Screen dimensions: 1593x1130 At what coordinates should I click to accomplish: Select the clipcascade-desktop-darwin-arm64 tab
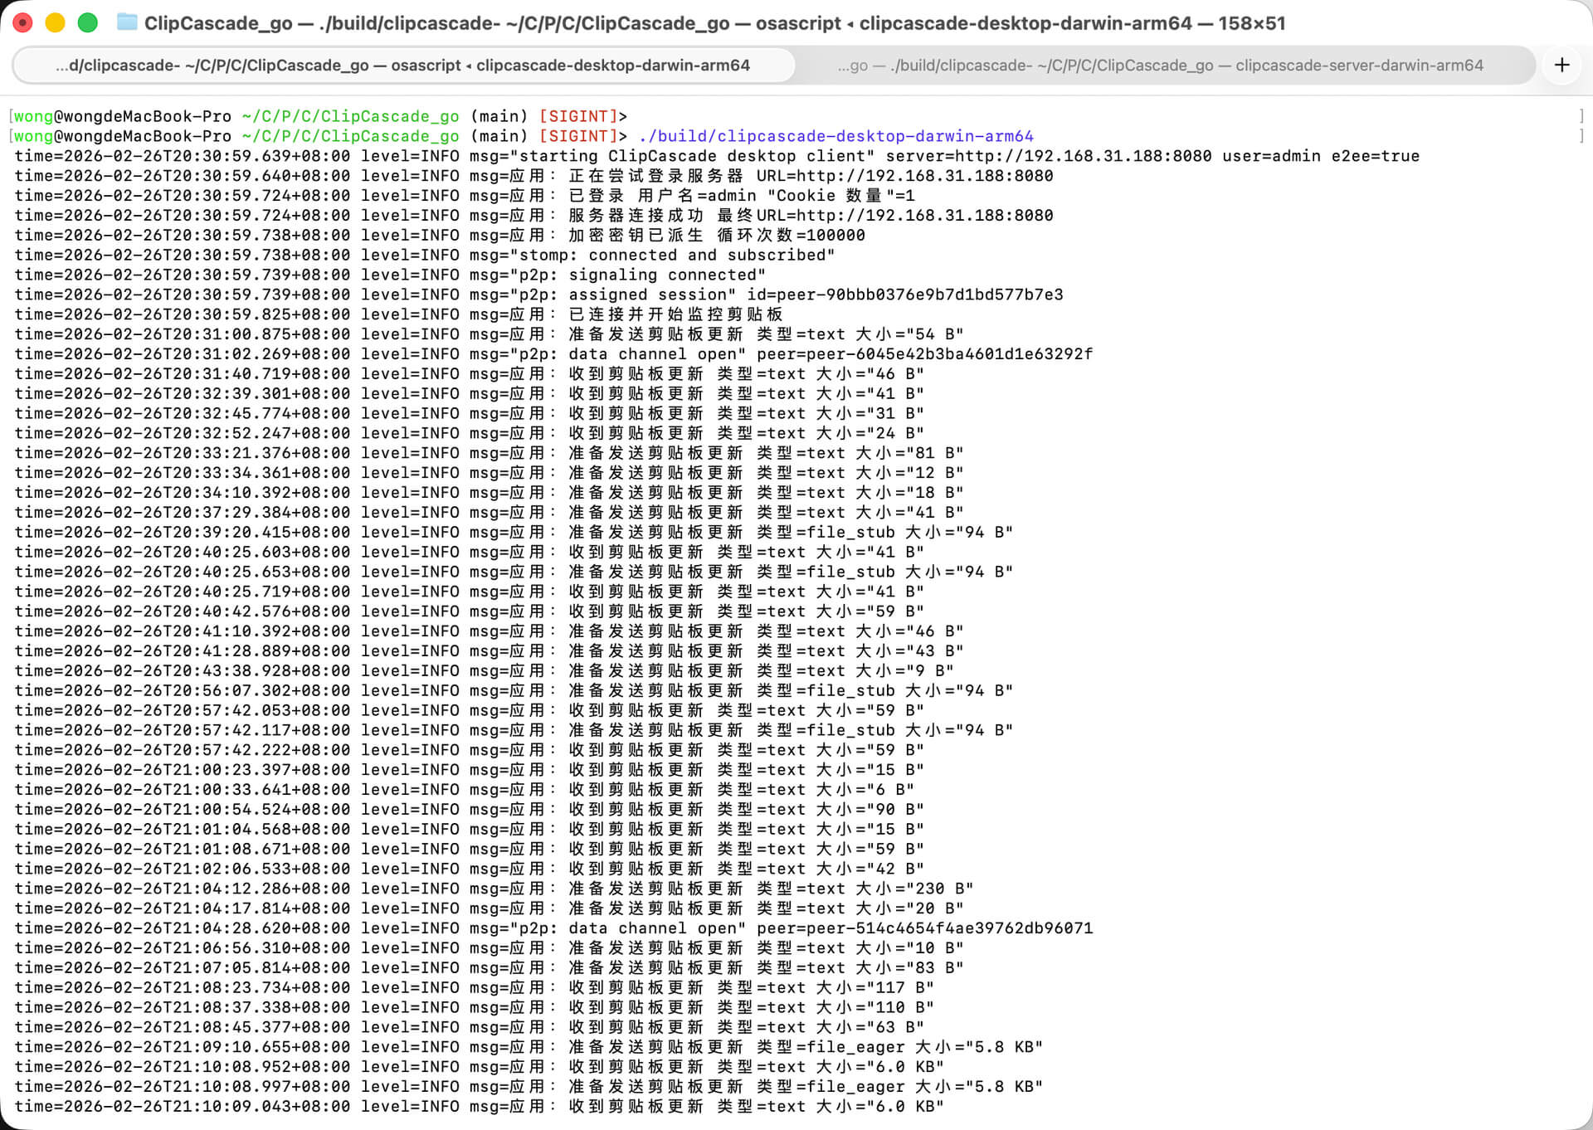(x=403, y=66)
